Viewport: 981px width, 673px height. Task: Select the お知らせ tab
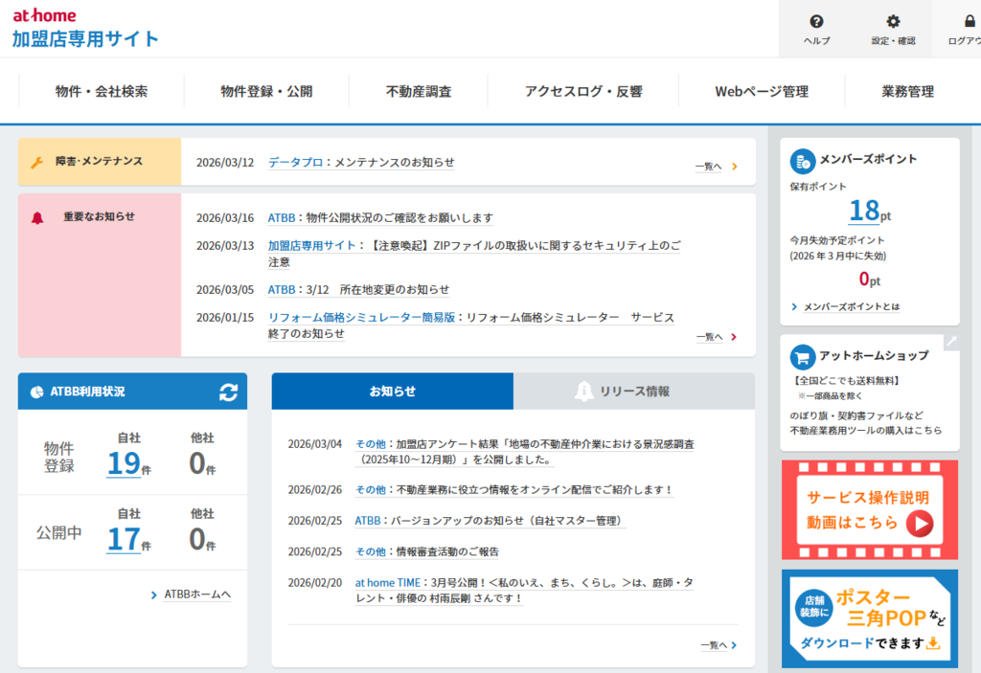(x=393, y=392)
